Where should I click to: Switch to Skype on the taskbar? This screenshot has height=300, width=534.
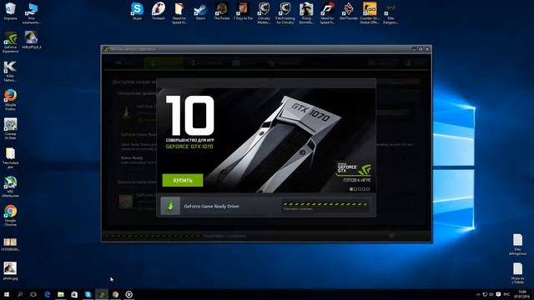88,294
